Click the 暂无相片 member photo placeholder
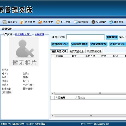126x126 pixels. [x=24, y=52]
